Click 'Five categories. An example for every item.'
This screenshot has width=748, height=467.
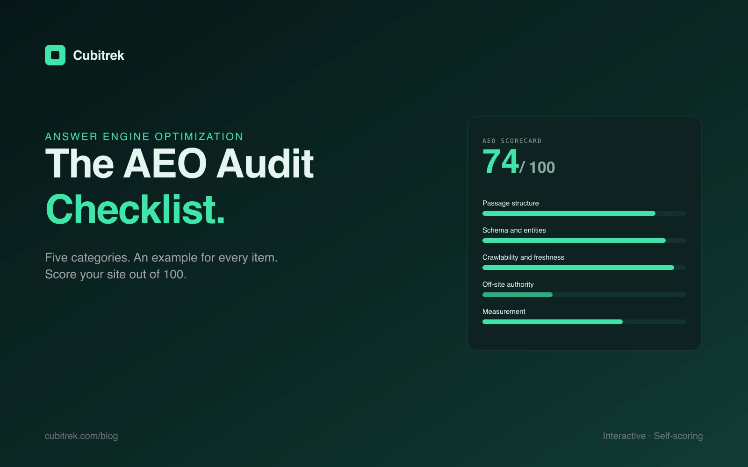pos(161,257)
